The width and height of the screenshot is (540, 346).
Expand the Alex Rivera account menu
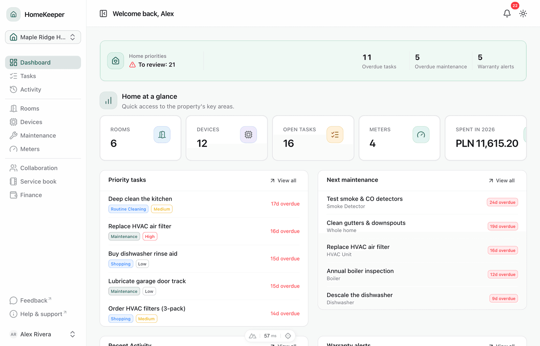43,334
